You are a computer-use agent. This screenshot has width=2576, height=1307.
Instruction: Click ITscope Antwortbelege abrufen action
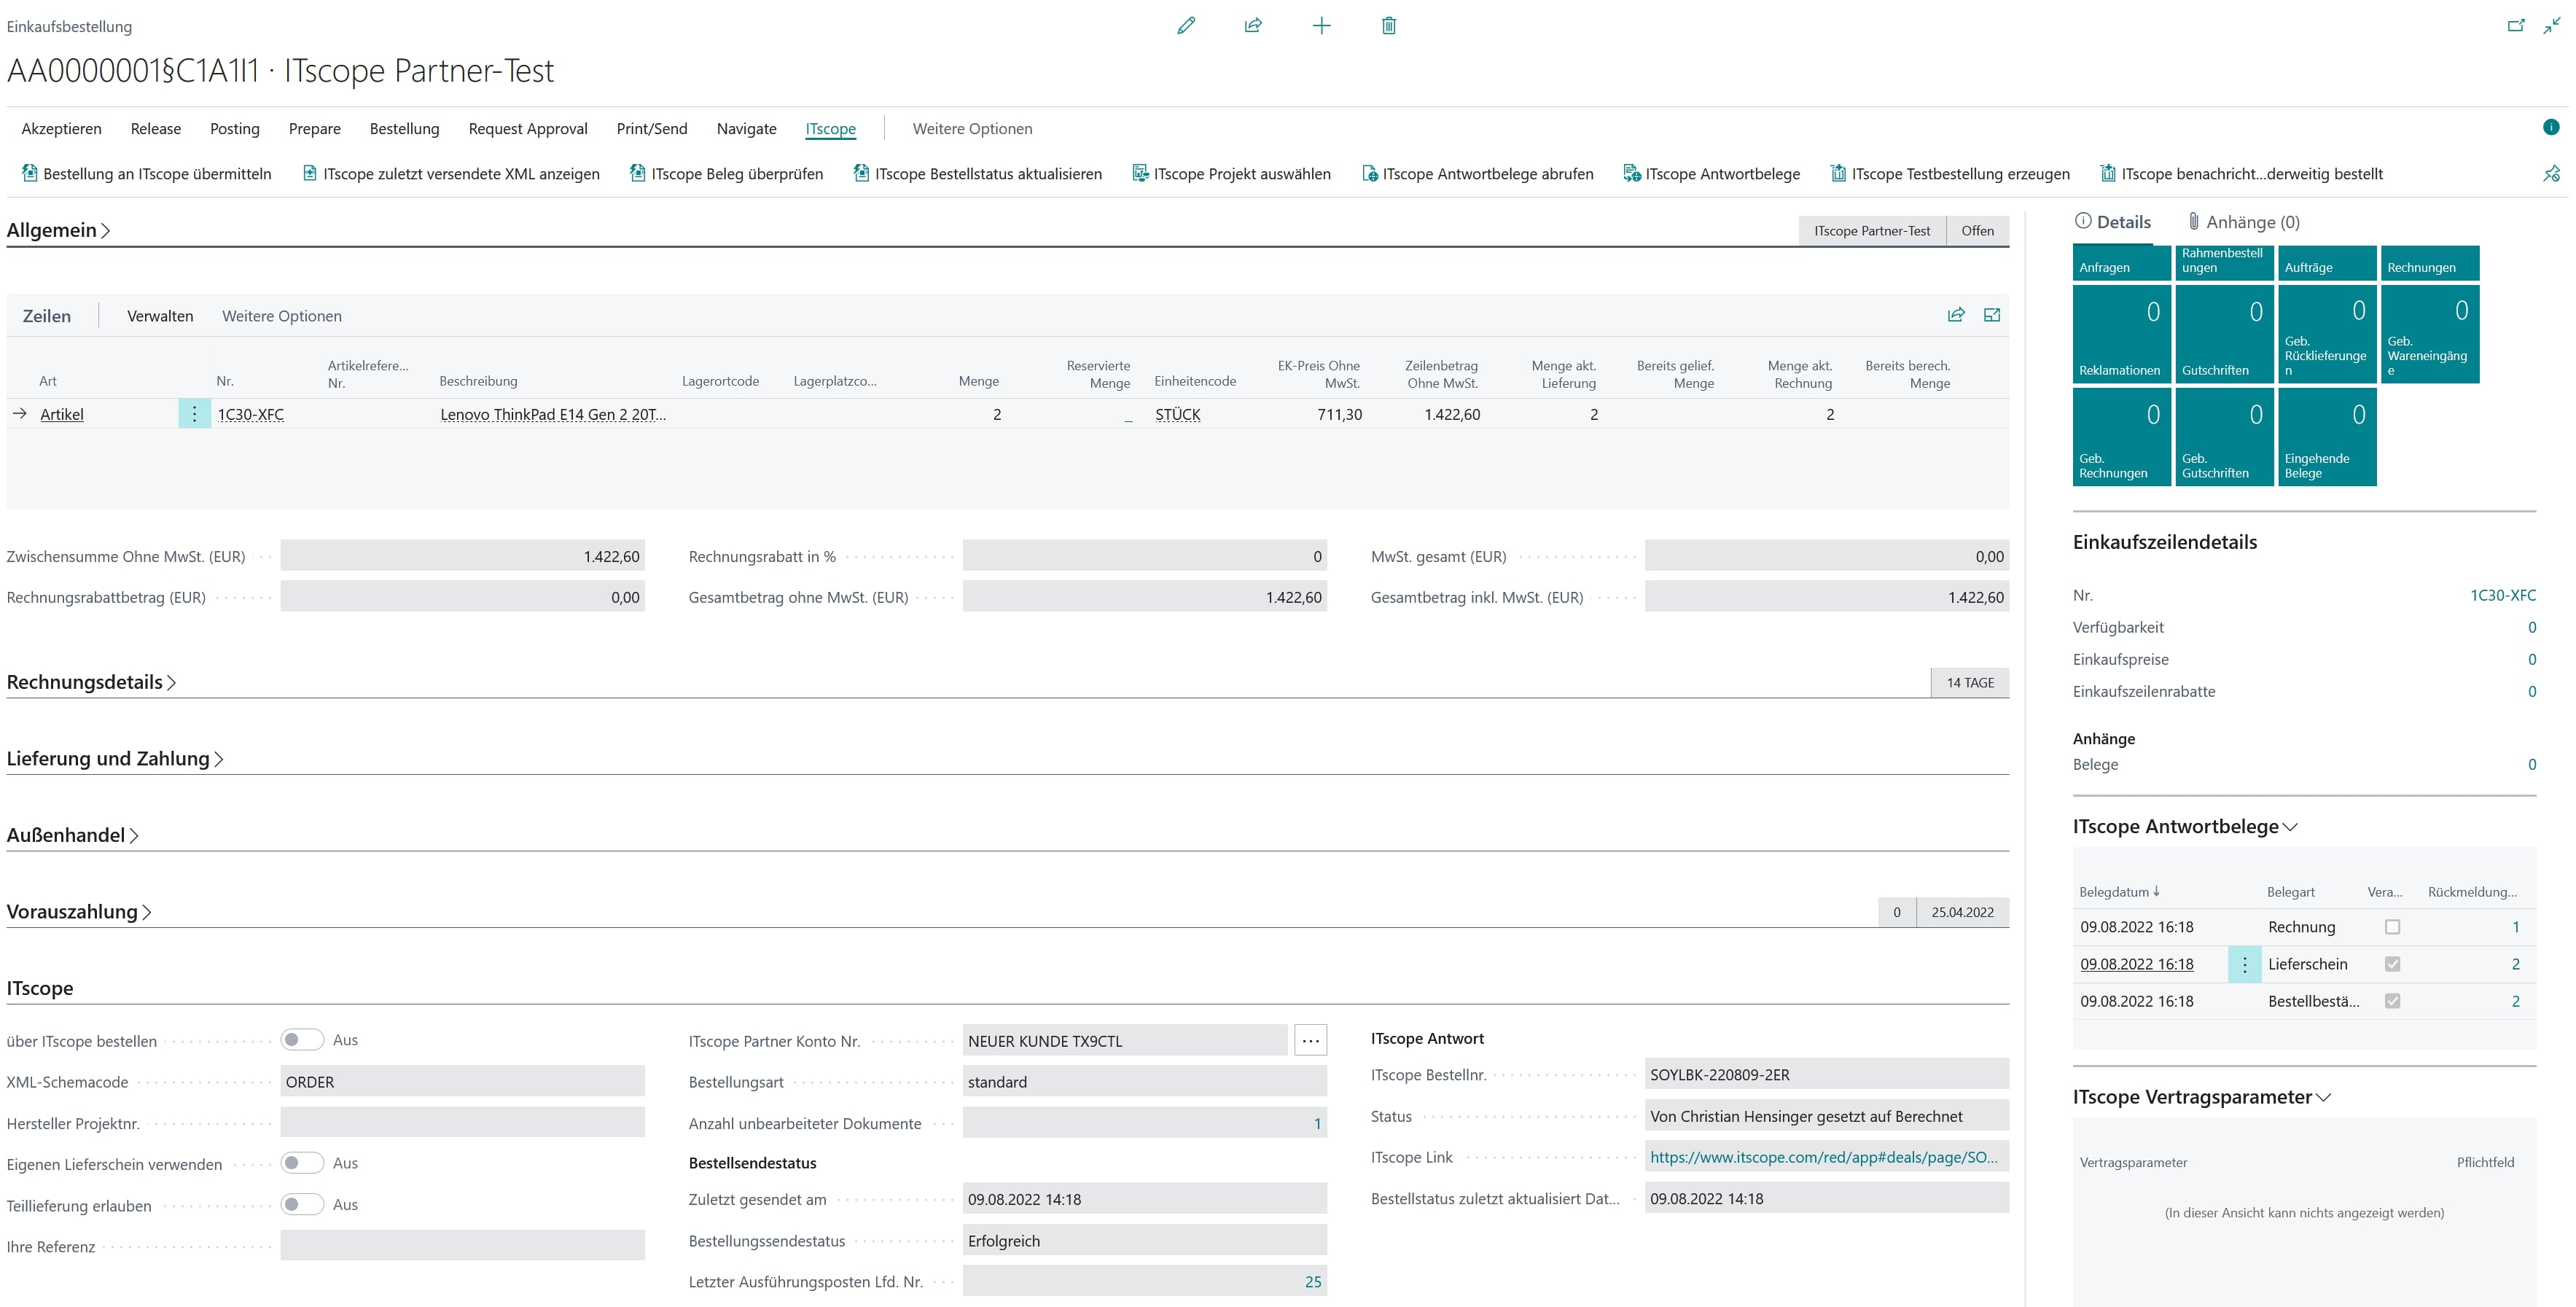[1477, 174]
